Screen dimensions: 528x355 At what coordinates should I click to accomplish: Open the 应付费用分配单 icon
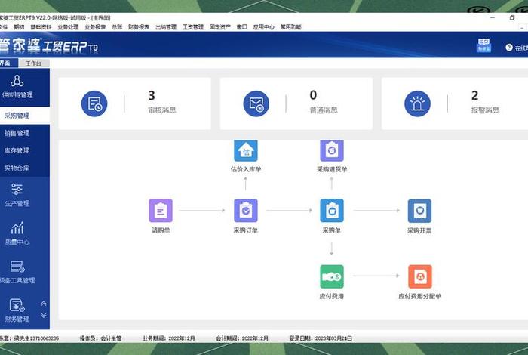(420, 276)
